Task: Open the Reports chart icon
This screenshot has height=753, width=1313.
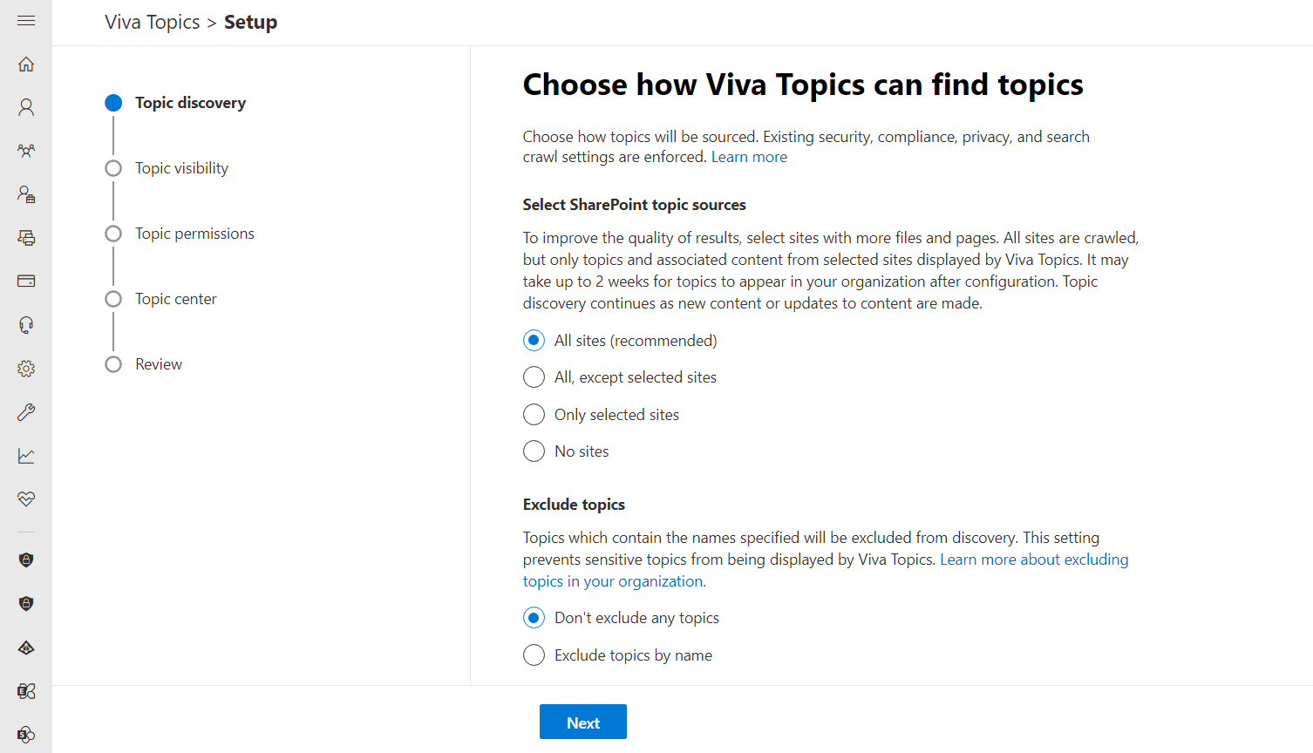Action: [x=26, y=456]
